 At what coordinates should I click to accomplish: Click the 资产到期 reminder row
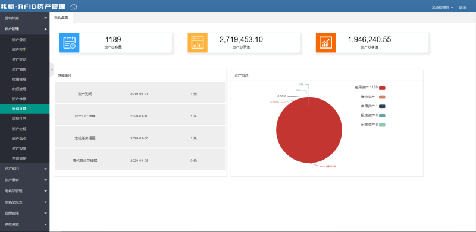click(x=140, y=93)
